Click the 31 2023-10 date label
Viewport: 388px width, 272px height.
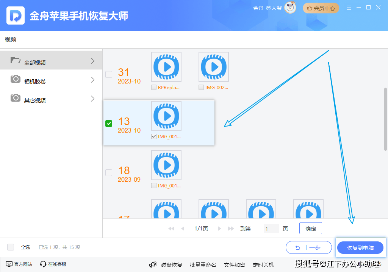pyautogui.click(x=129, y=76)
